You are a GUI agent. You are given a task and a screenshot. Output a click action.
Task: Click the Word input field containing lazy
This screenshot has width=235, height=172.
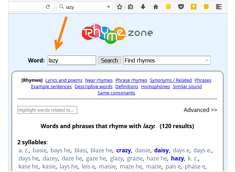[x=72, y=60]
